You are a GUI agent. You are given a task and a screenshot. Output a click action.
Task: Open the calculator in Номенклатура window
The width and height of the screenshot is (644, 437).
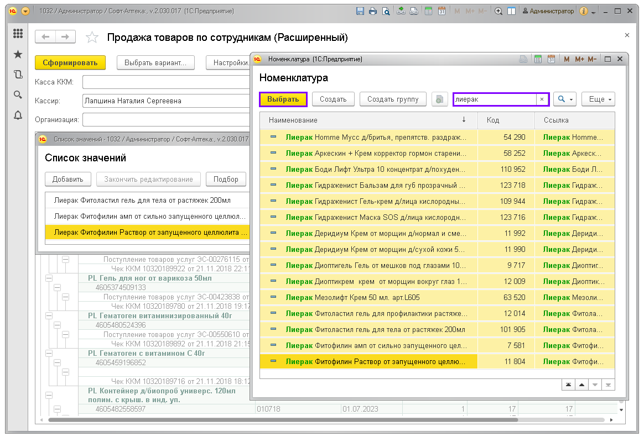(x=537, y=59)
